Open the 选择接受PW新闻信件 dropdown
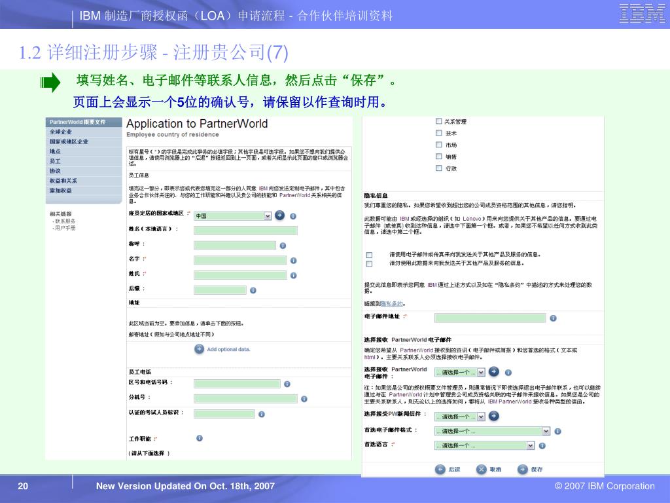 click(460, 417)
